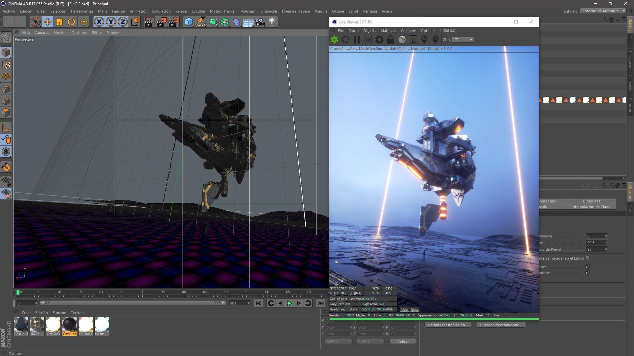The image size is (634, 356).
Task: Select the Rotate tool in the top toolbar
Action: 71,22
